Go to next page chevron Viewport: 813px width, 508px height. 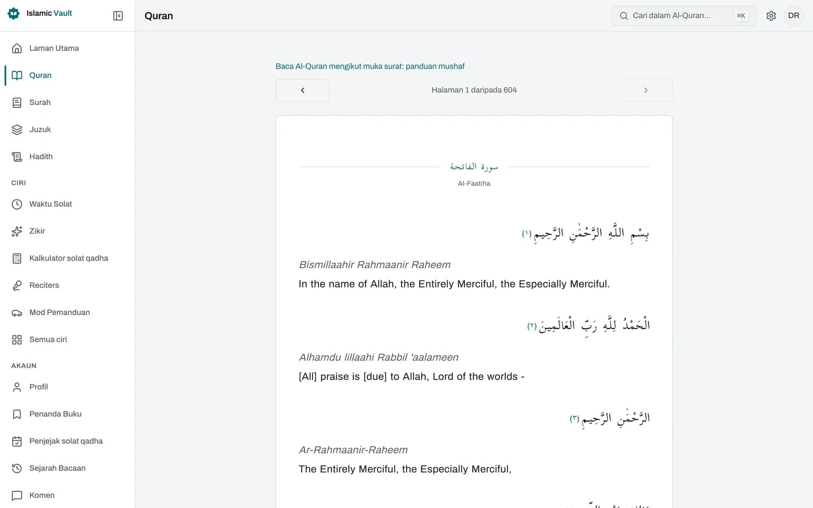pyautogui.click(x=645, y=90)
